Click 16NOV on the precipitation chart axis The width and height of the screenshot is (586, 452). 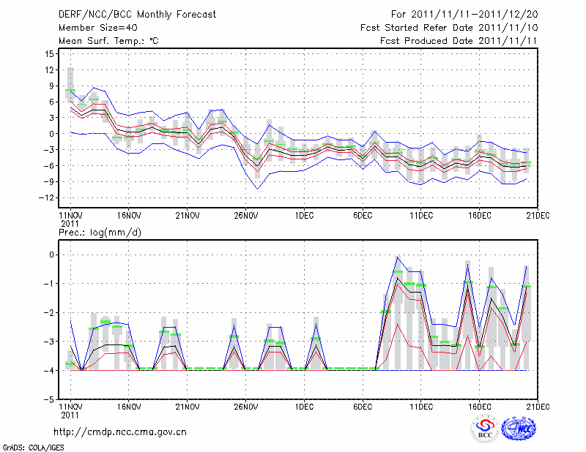tap(128, 406)
